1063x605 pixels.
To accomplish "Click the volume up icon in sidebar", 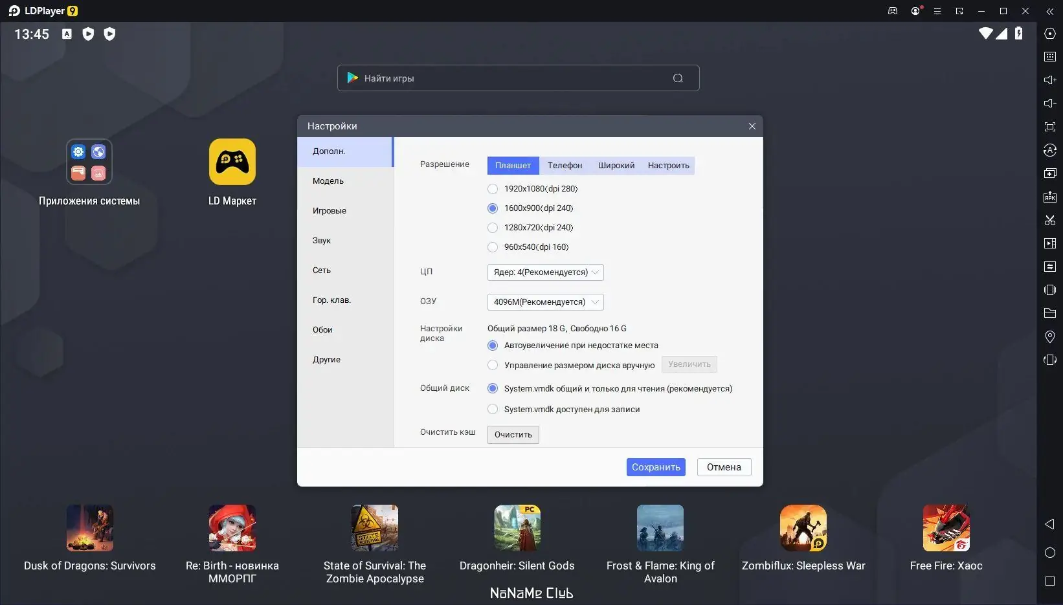I will 1050,80.
